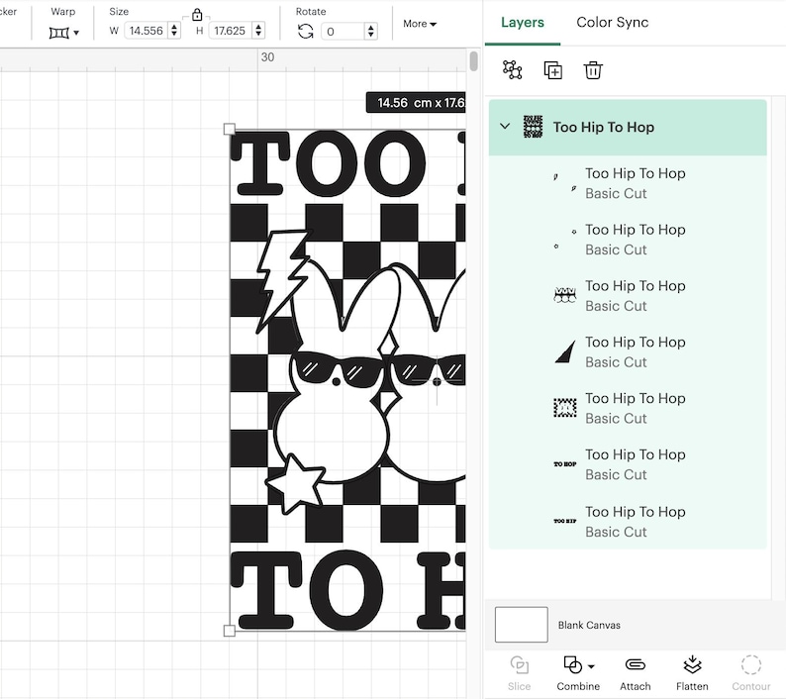Click the width input showing 14.556
Viewport: 786px width, 699px height.
pyautogui.click(x=146, y=31)
